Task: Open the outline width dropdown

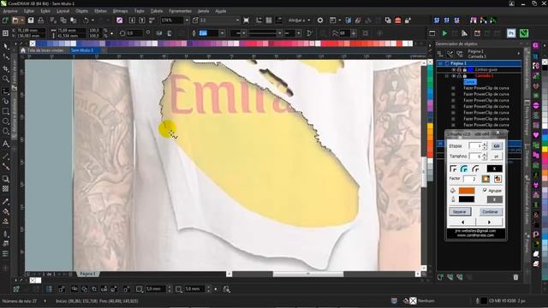Action: 222,33
